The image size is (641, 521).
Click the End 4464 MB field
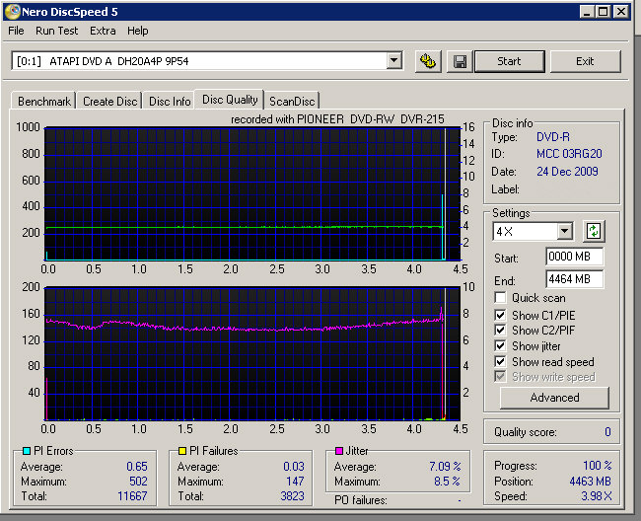[574, 279]
